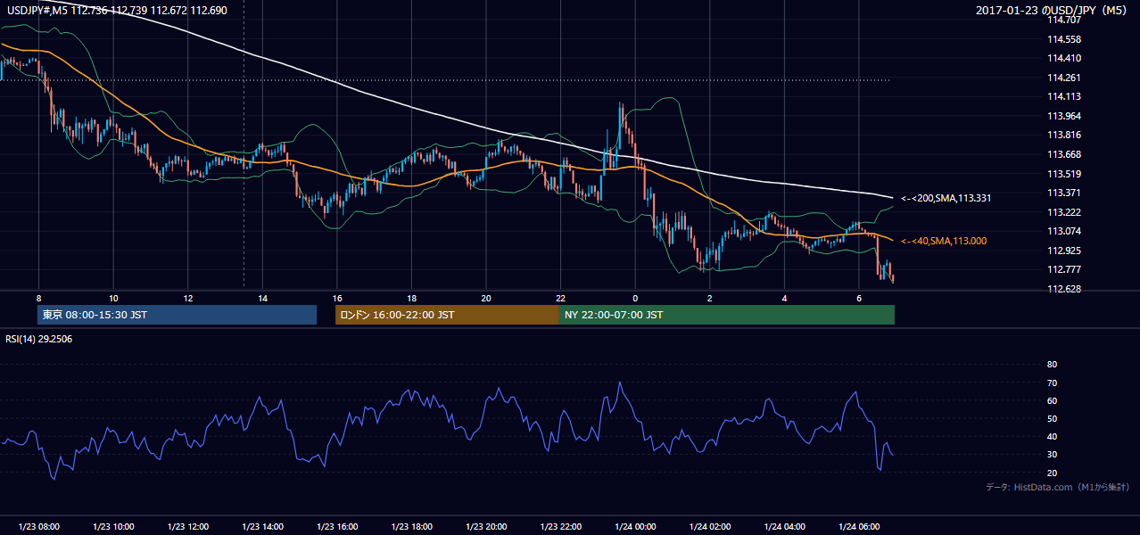Screen dimensions: 1140x535
Task: Click price axis value 113.816
Action: point(1064,136)
